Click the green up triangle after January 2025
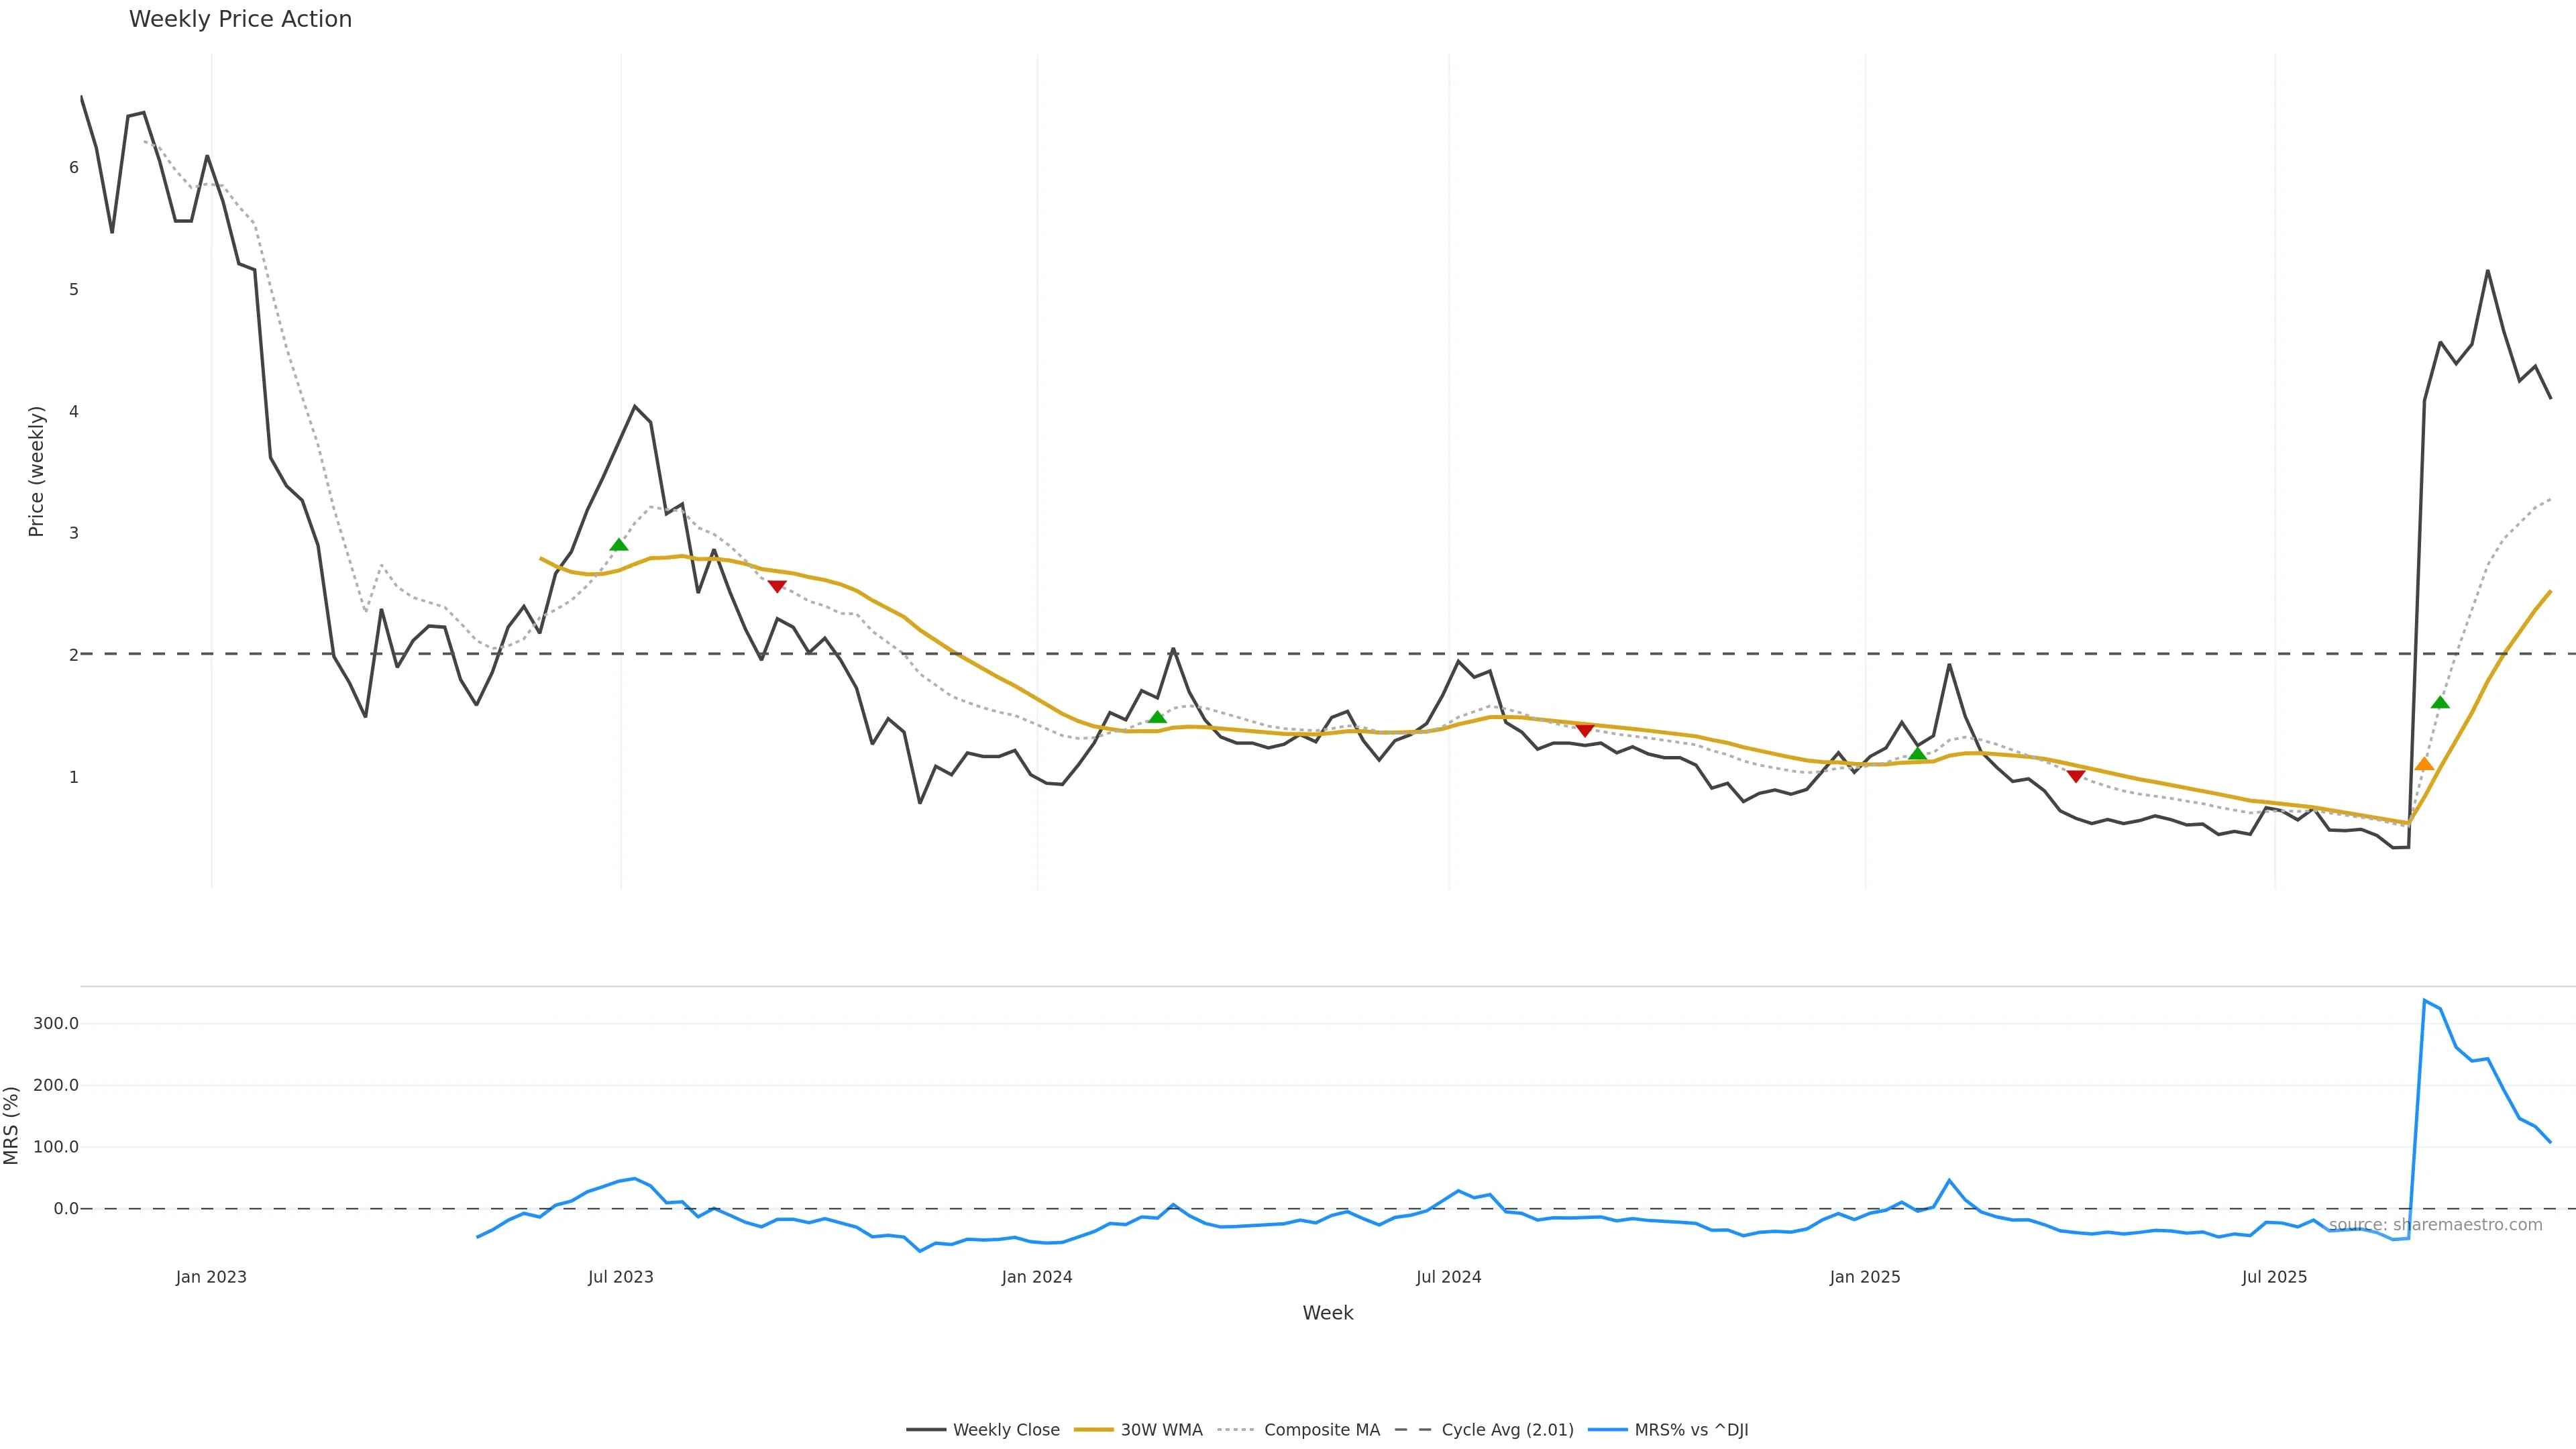The height and width of the screenshot is (1449, 2576). (x=1917, y=754)
